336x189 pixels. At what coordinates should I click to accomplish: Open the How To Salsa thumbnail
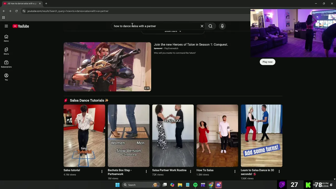point(217,136)
